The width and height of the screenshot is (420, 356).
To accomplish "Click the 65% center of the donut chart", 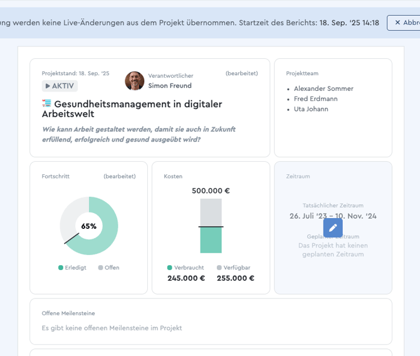I will (x=89, y=226).
